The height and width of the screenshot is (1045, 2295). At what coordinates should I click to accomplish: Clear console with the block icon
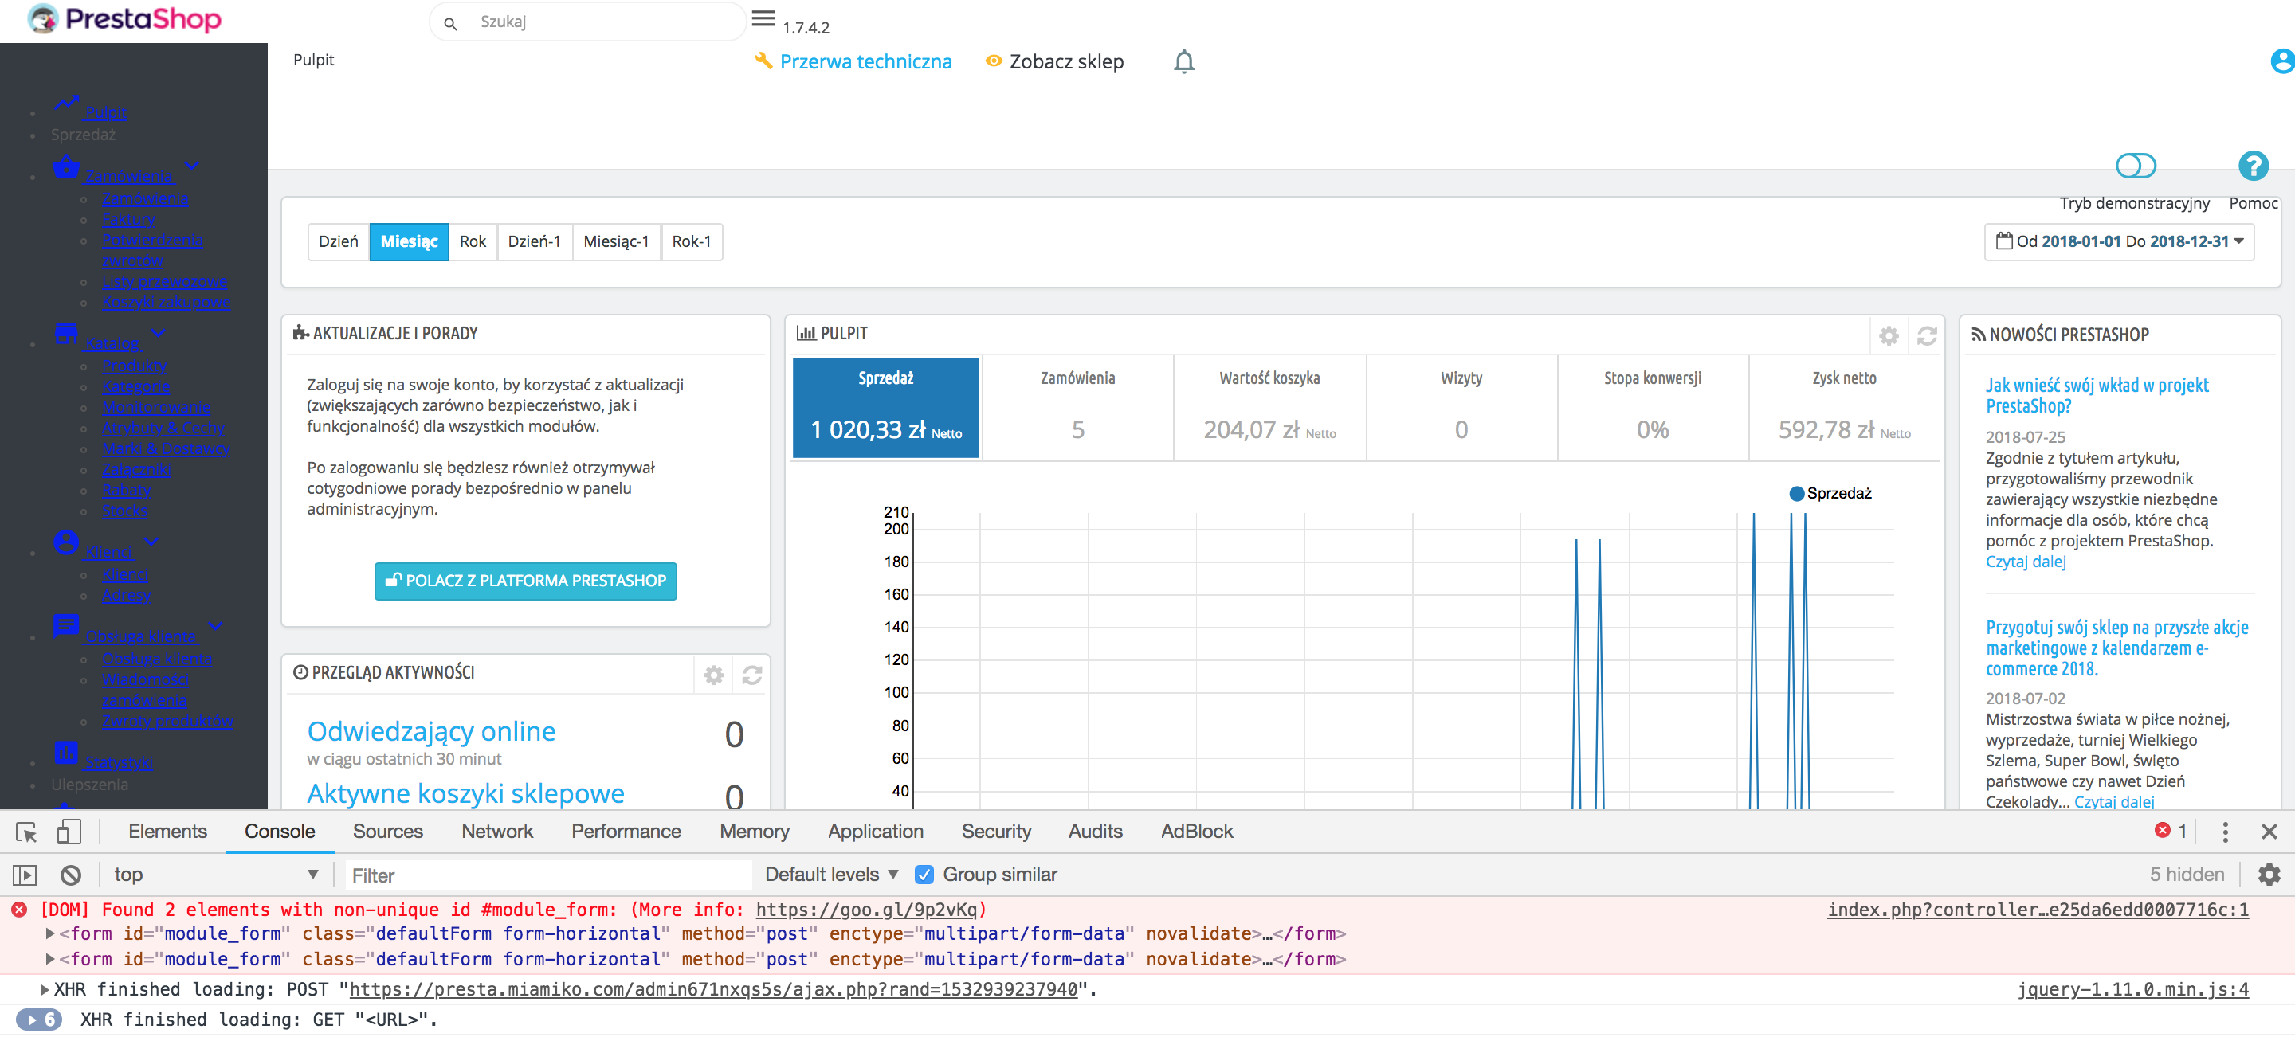coord(70,875)
